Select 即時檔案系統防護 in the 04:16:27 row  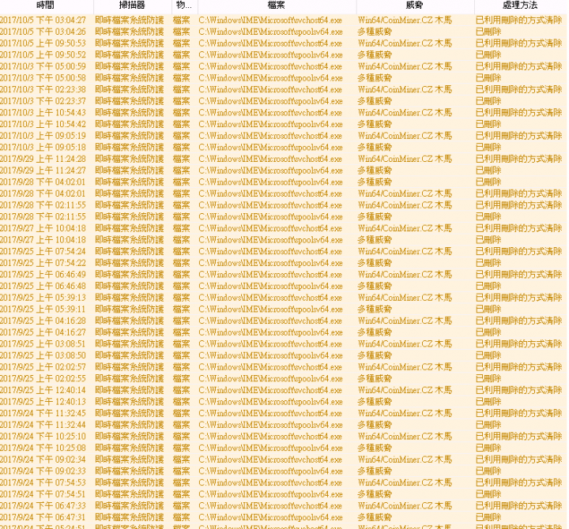[129, 332]
